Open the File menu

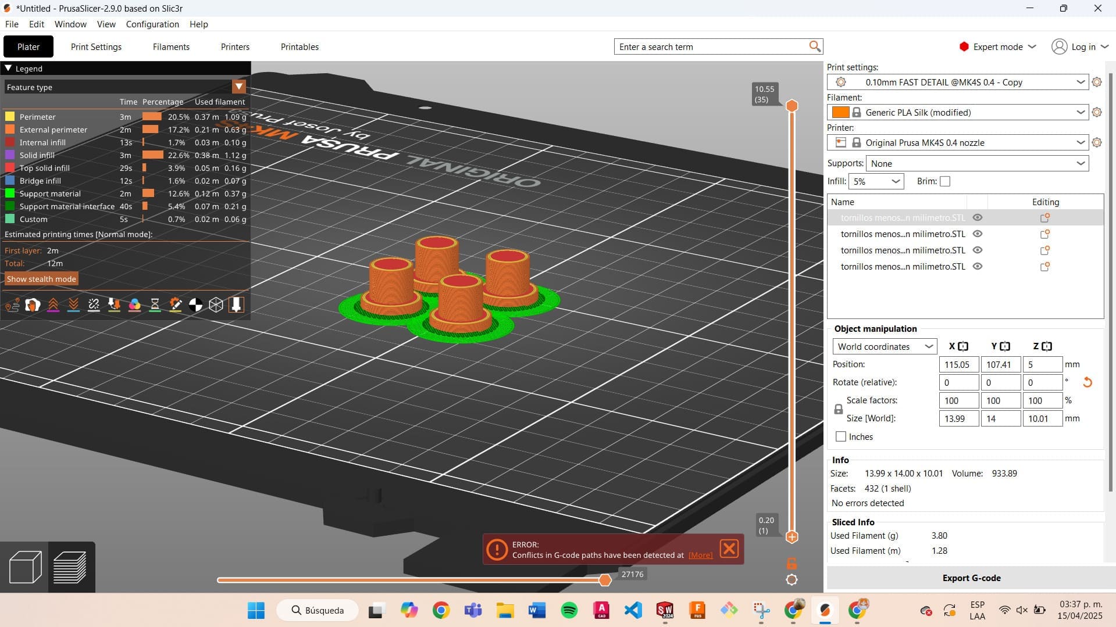coord(12,24)
